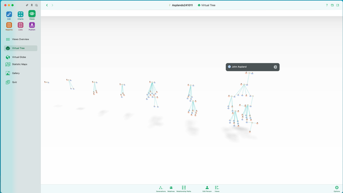
Task: Click the Generations toolbar button
Action: [161, 189]
